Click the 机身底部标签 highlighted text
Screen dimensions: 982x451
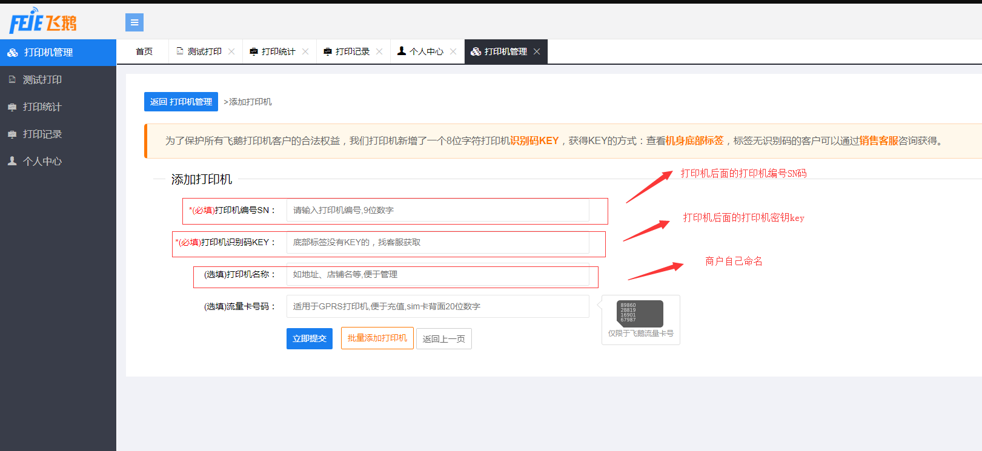click(695, 140)
